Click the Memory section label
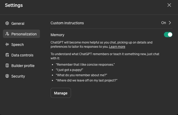The image size is (178, 115). coord(57,35)
